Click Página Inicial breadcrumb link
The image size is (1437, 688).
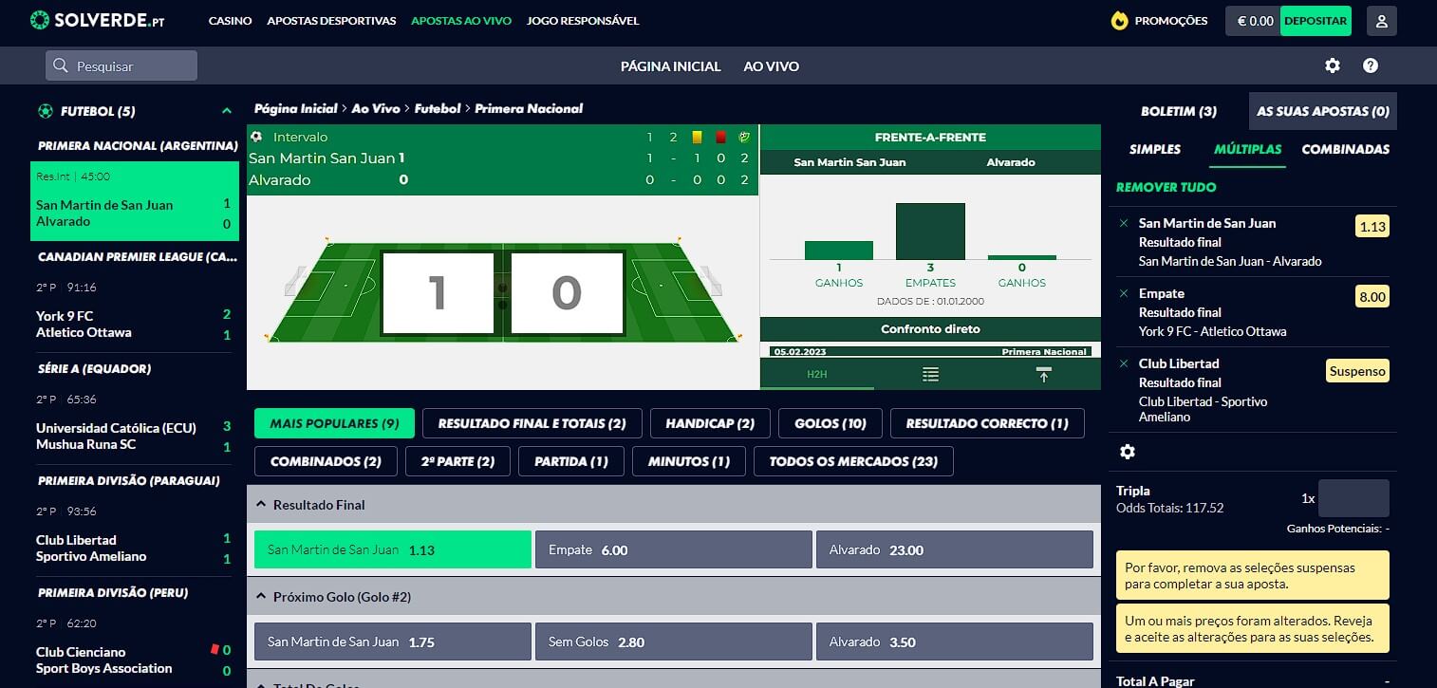click(x=295, y=108)
